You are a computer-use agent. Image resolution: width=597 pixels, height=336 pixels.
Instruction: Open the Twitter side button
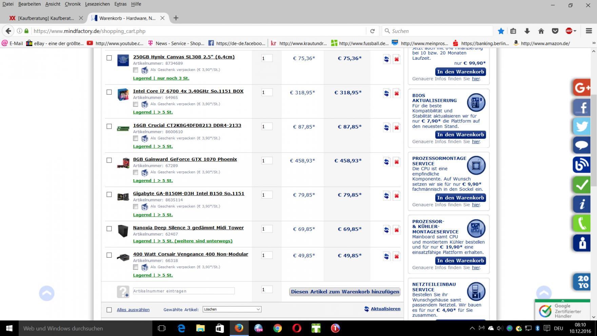(582, 127)
